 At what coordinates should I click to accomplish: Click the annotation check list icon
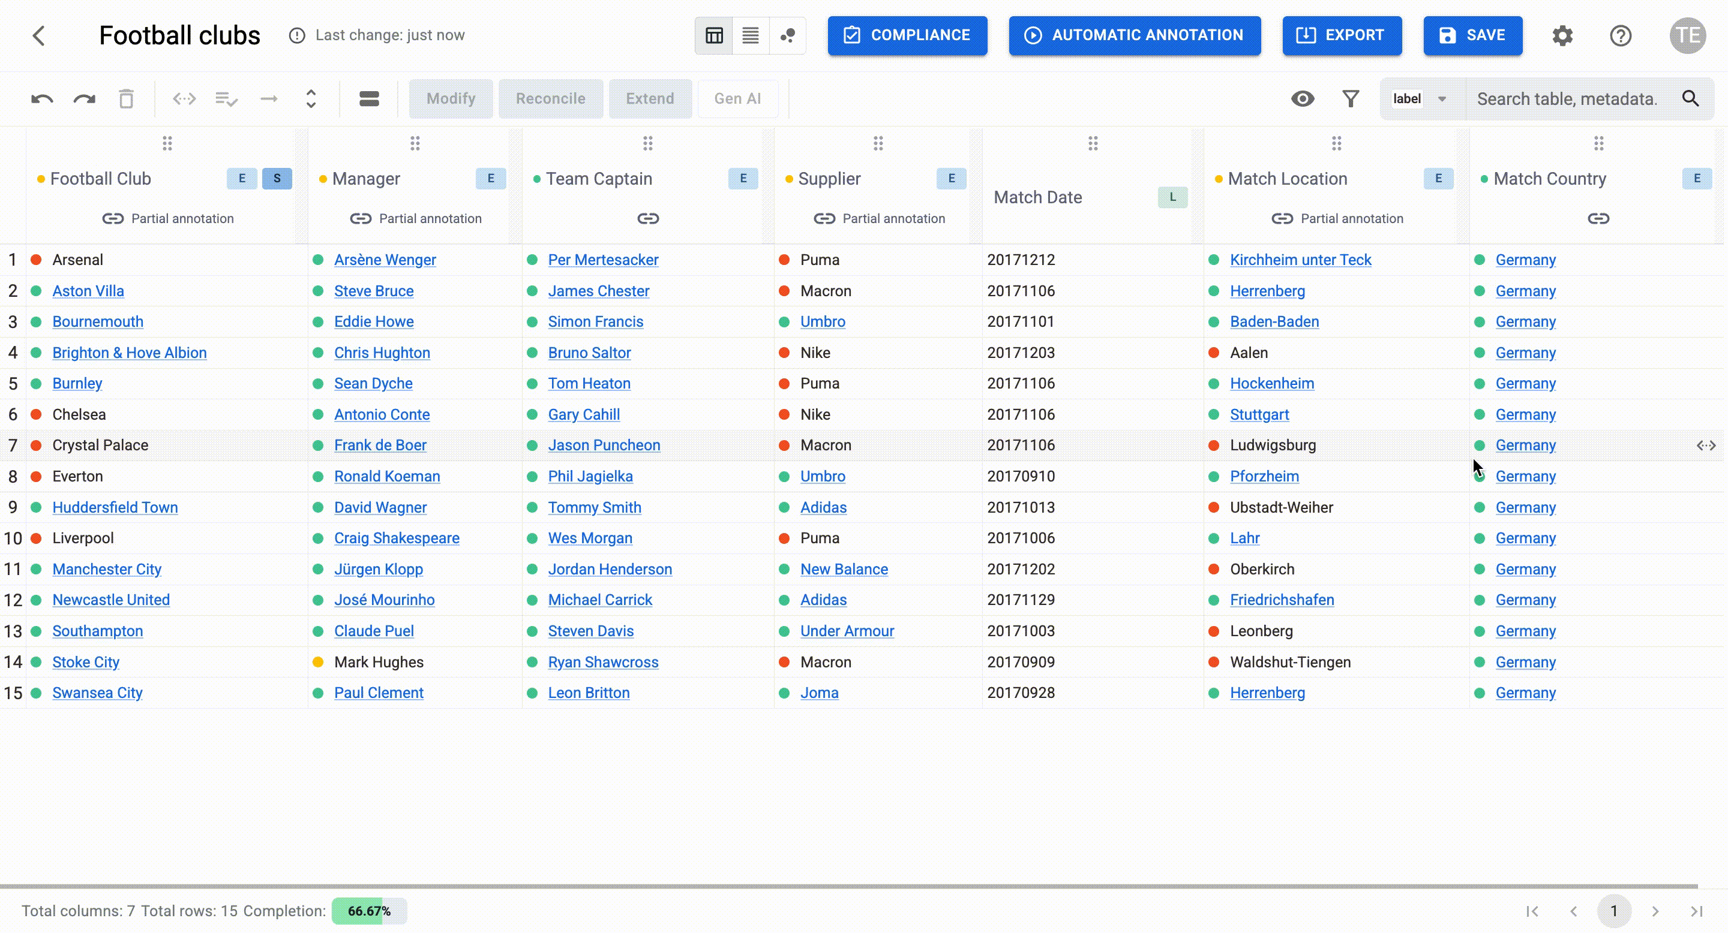tap(226, 99)
